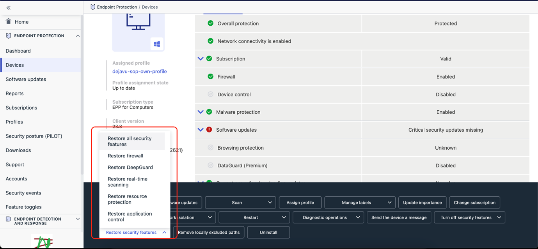This screenshot has height=249, width=538.
Task: Open the Diagnostic operations dropdown
Action: tap(328, 217)
